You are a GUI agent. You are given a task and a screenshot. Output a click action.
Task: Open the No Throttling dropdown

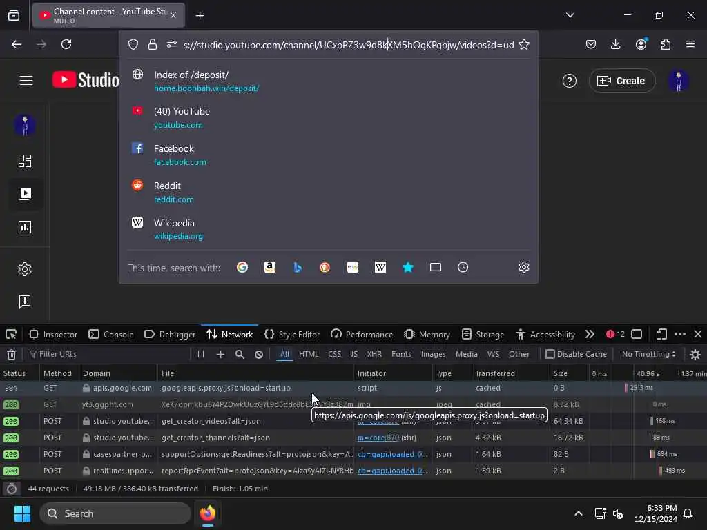[648, 354]
